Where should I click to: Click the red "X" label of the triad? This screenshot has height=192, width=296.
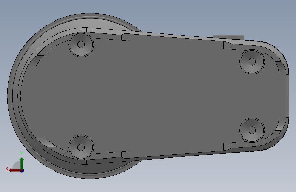(x=7, y=168)
